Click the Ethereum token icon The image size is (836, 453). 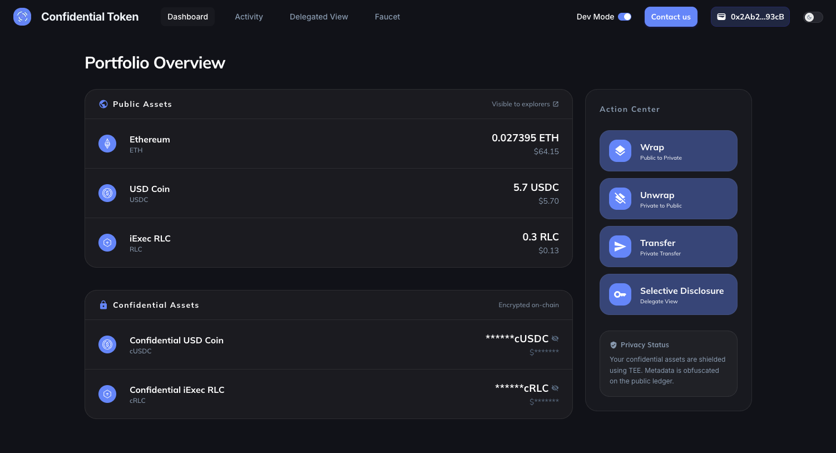(x=107, y=143)
